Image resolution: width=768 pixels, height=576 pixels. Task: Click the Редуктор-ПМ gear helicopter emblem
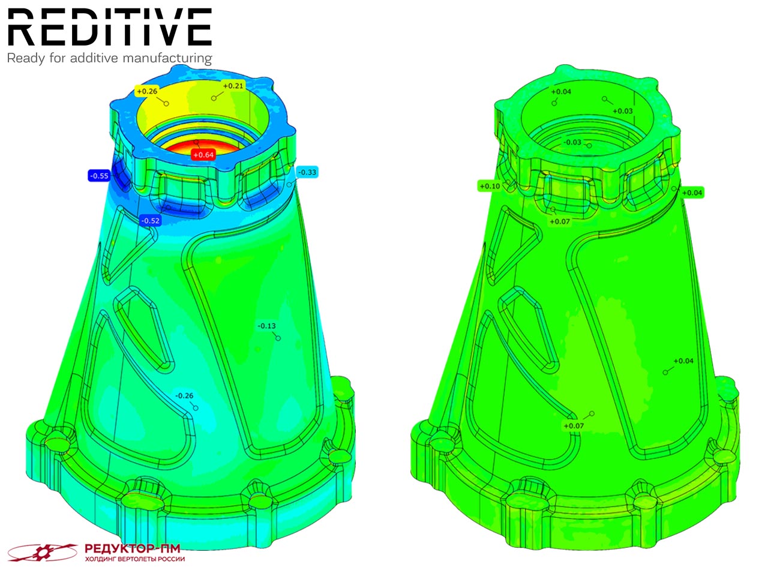click(43, 552)
